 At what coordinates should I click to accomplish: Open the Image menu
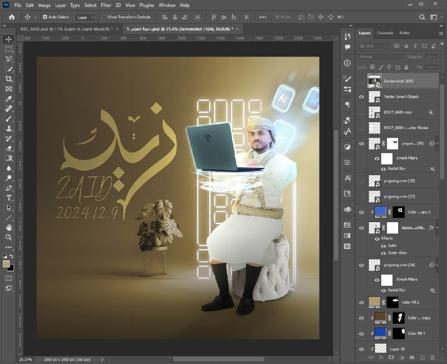point(44,5)
